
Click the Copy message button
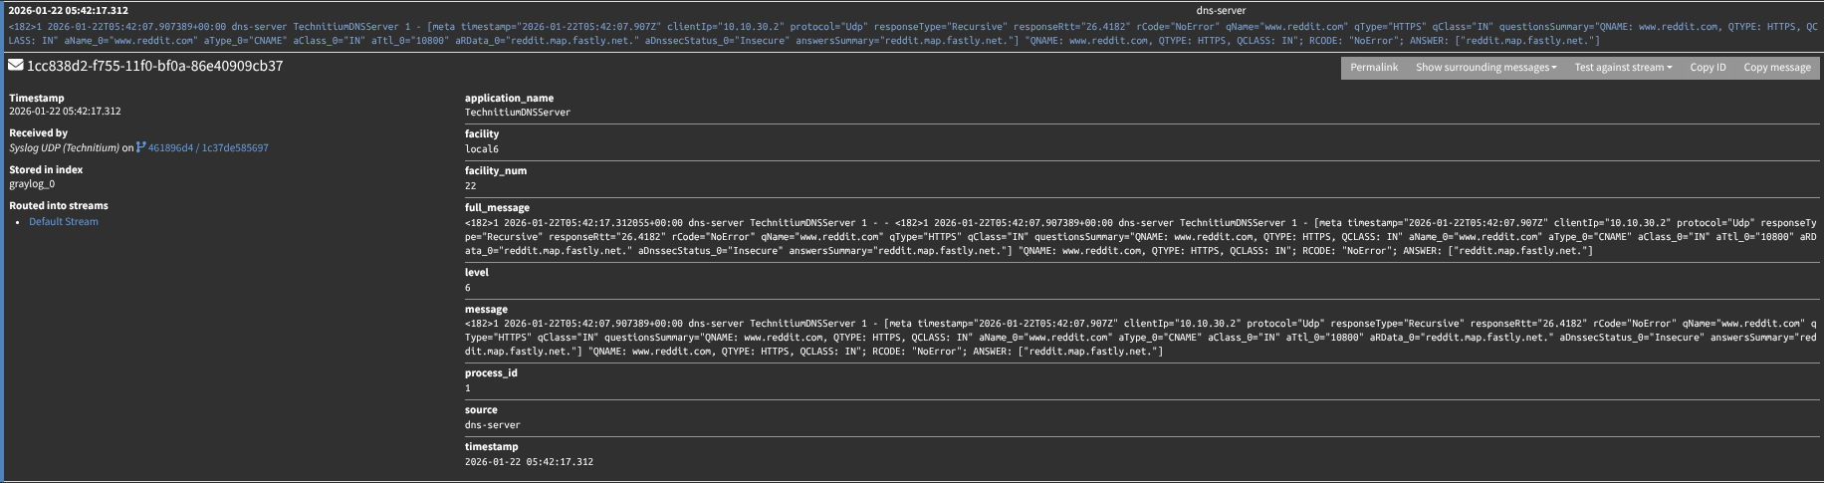click(1776, 68)
